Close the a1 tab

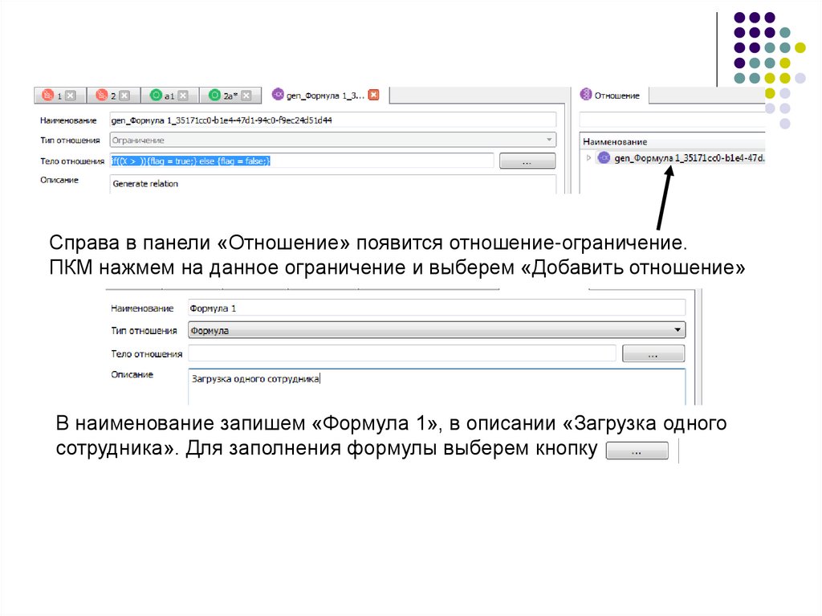[x=183, y=96]
